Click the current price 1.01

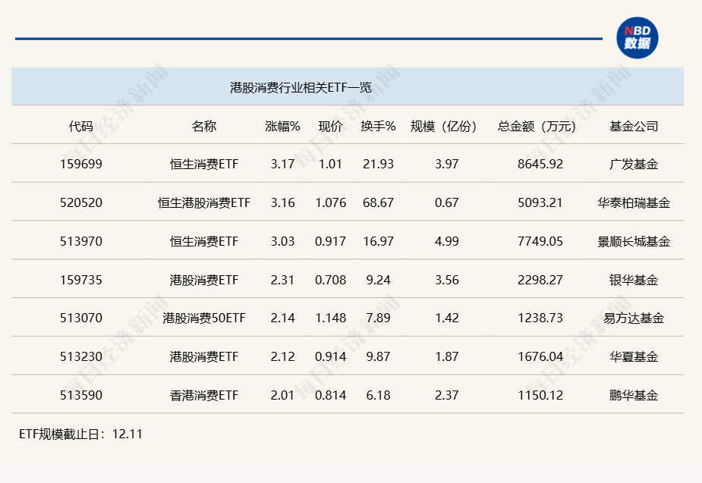[x=330, y=164]
